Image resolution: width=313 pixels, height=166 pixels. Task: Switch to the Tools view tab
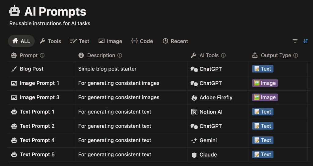50,41
